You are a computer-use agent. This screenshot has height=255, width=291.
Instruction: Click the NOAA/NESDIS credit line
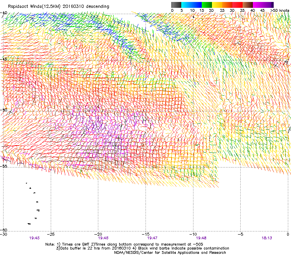click(170, 253)
